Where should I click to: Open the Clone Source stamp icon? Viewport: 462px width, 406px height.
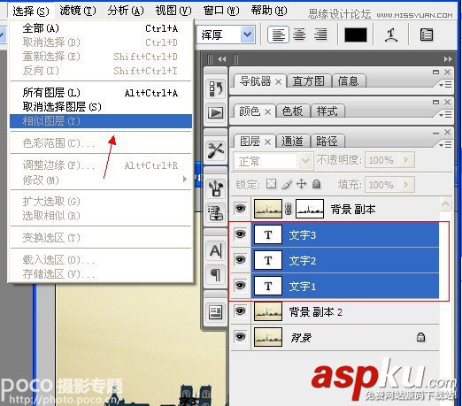coord(216,213)
